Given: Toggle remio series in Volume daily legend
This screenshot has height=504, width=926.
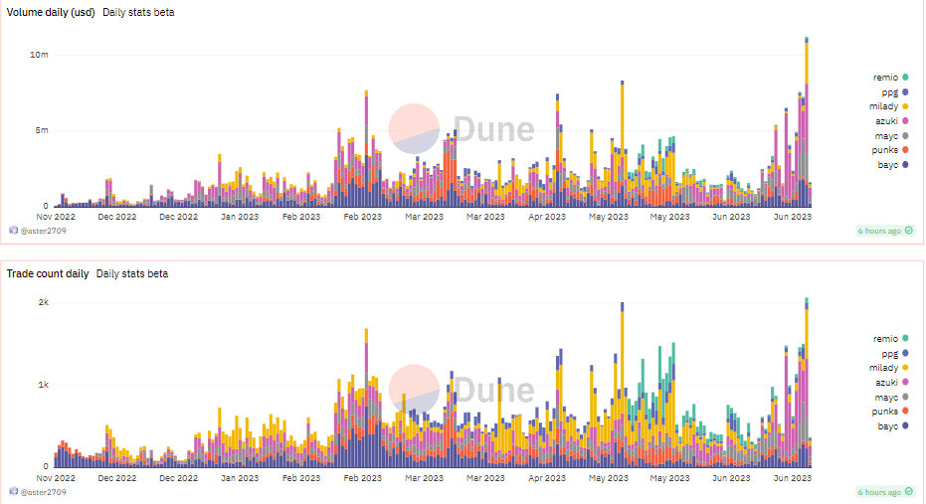Looking at the screenshot, I should click(x=890, y=78).
